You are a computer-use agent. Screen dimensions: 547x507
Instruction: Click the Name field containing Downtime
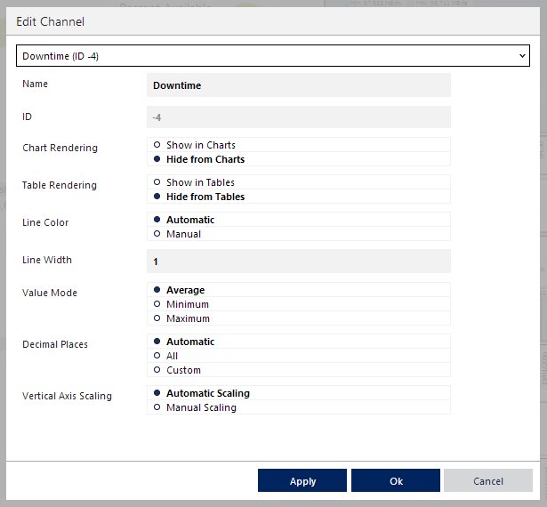pyautogui.click(x=299, y=85)
